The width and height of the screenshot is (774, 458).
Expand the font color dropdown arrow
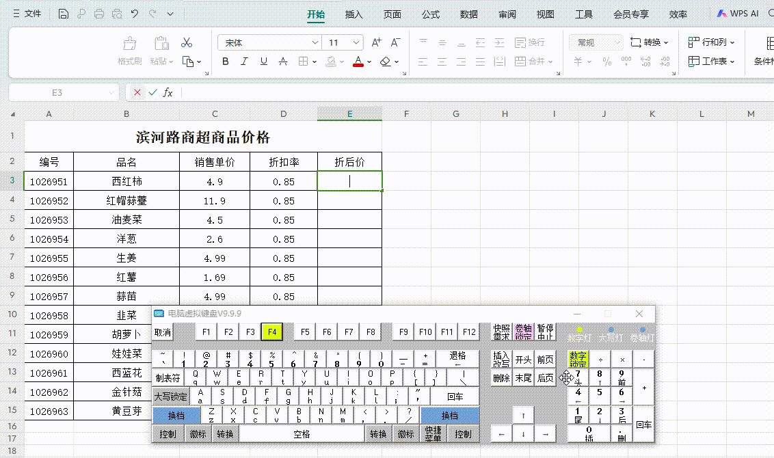tap(369, 62)
